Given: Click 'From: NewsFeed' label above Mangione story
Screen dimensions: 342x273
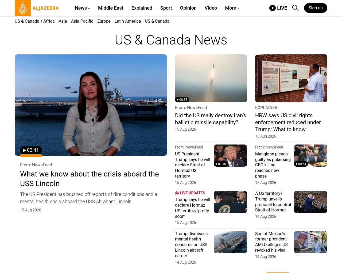Looking at the screenshot, I should pos(269,147).
